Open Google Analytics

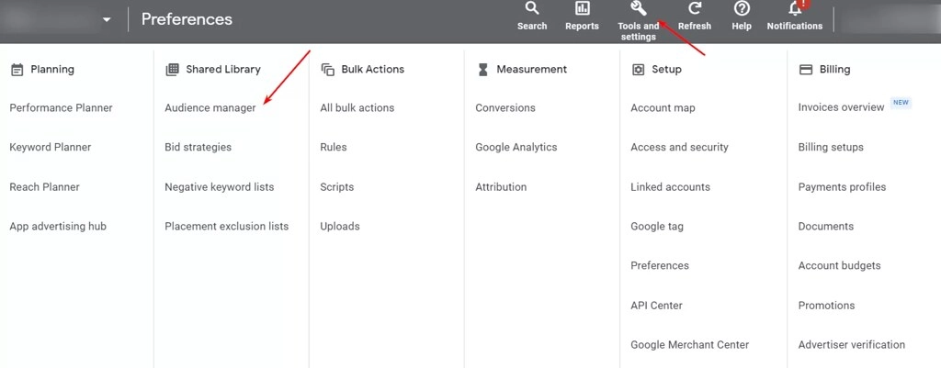pyautogui.click(x=516, y=147)
